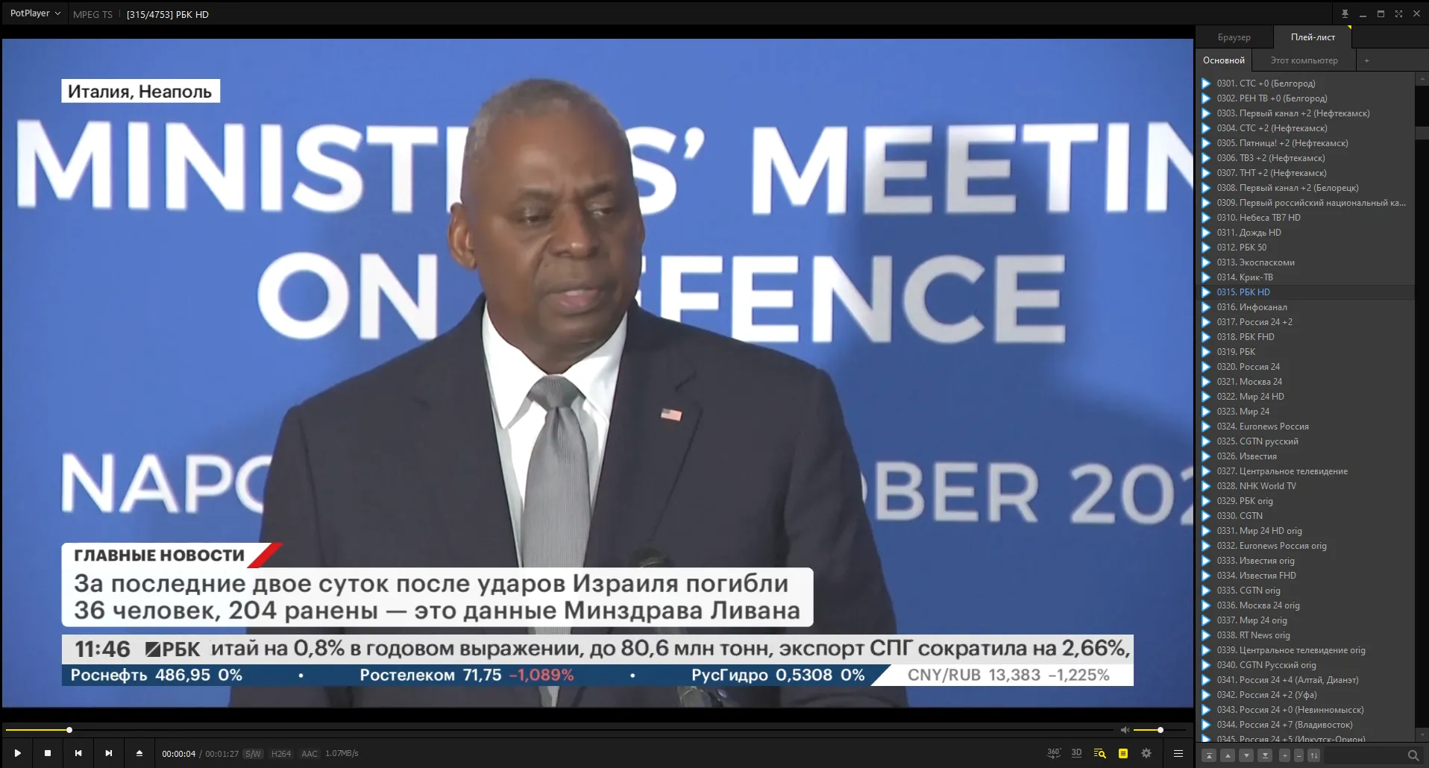
Task: Open the hamburger main menu icon
Action: coord(1178,753)
